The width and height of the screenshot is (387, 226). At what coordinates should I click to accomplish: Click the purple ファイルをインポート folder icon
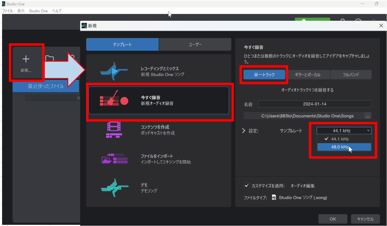coord(115,159)
